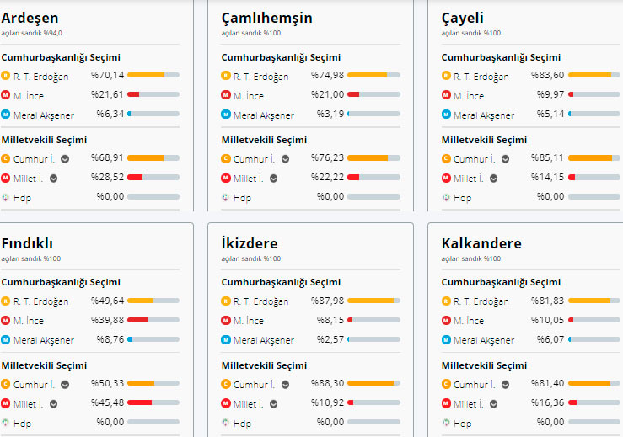Viewport: 623px width, 437px height.
Task: Click Erdoğan's party icon in Ardeşen card
Action: 6,76
